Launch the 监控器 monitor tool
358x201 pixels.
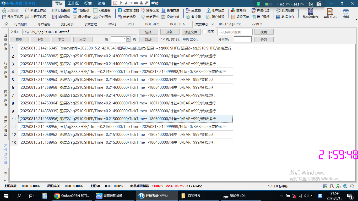[188, 17]
